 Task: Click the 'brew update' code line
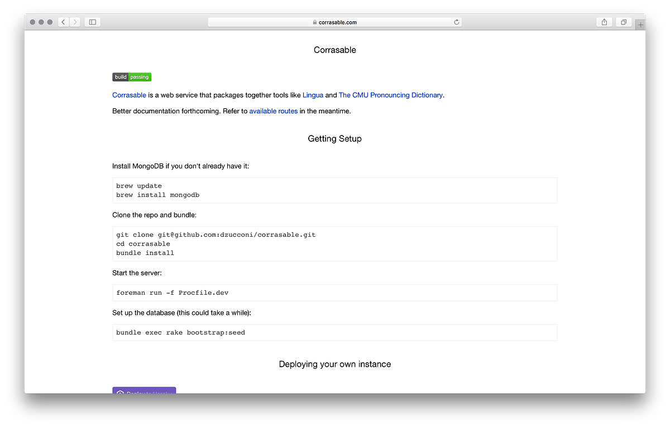click(x=139, y=186)
